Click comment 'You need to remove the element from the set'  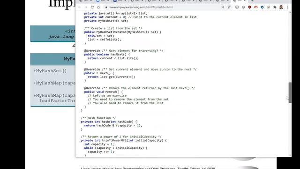(128, 99)
